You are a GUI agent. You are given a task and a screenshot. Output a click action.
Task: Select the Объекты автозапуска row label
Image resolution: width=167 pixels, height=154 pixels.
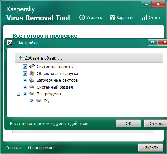pos(57,74)
